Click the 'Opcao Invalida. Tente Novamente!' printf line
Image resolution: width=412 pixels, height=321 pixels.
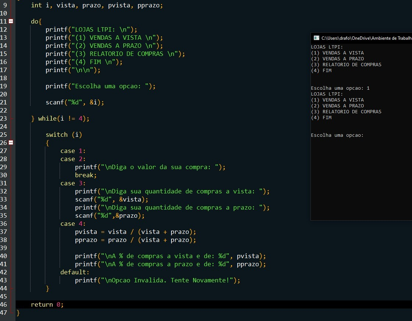157,280
